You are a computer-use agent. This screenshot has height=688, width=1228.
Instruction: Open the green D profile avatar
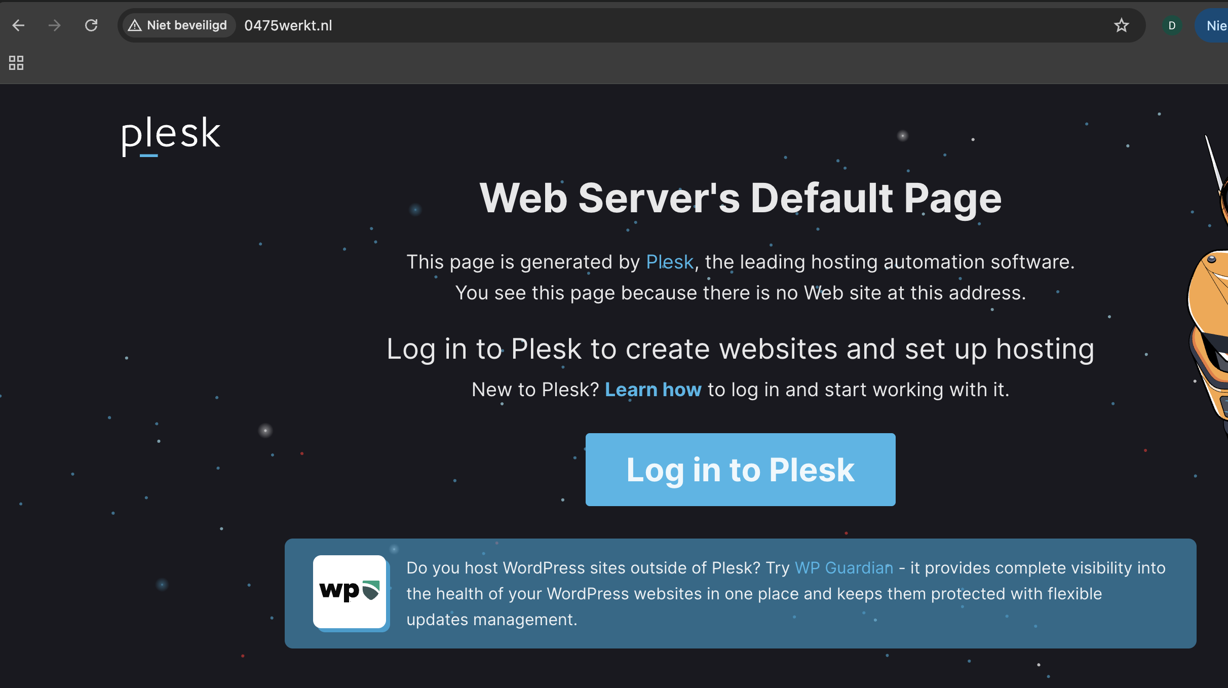point(1171,25)
